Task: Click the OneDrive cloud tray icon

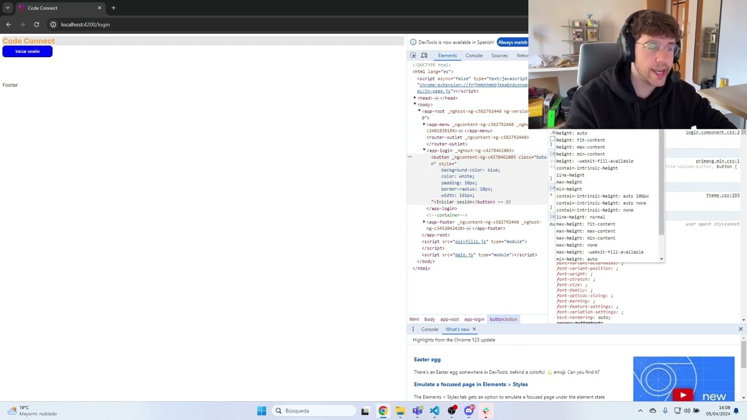Action: coord(652,411)
